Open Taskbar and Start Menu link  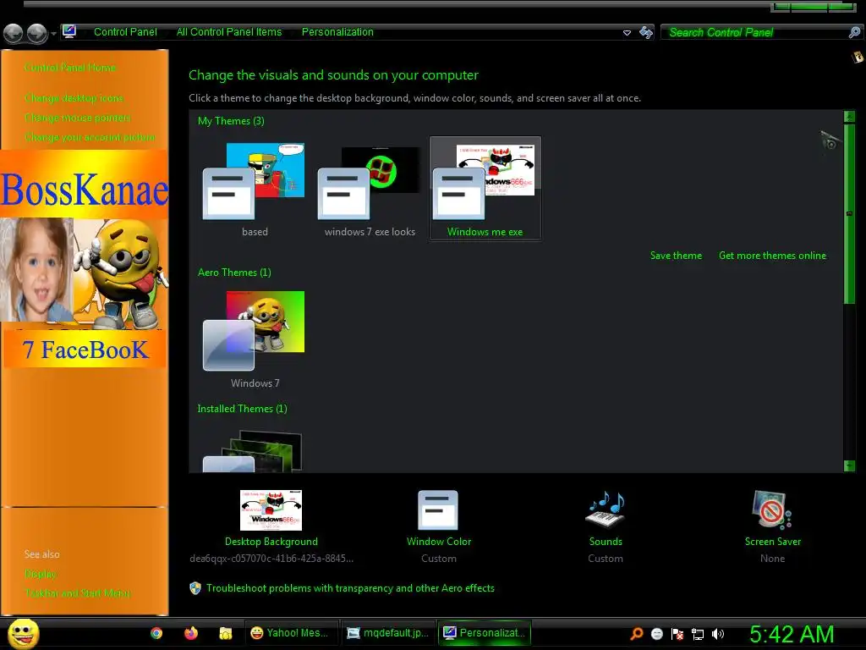pos(77,593)
